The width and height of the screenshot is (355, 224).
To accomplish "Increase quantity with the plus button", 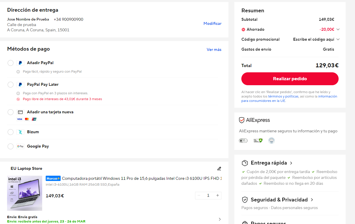I will tap(218, 196).
